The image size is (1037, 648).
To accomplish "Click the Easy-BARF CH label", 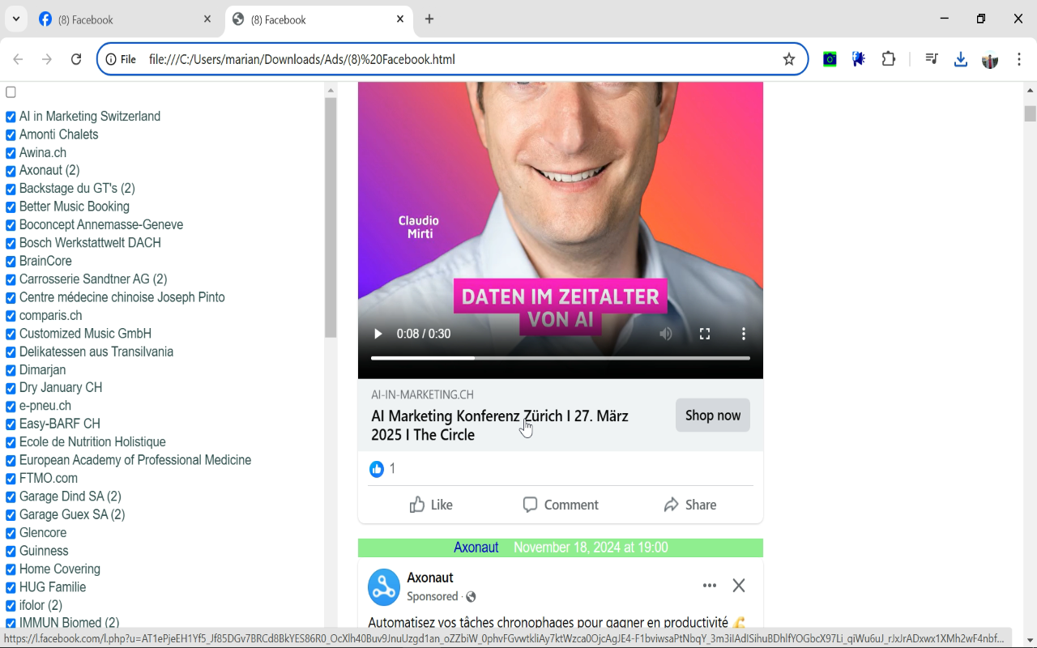I will tap(60, 424).
